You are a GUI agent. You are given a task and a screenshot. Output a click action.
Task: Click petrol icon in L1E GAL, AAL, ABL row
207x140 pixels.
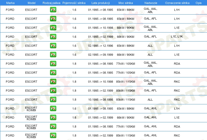pyautogui.click(x=53, y=27)
